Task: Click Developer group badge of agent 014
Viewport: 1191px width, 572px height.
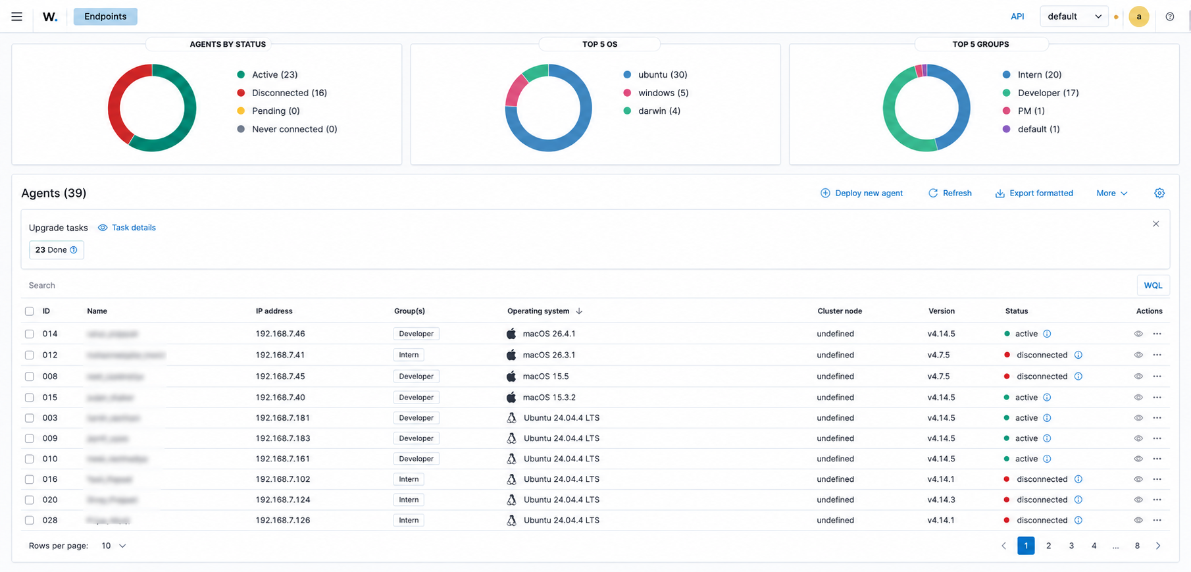Action: [x=417, y=334]
